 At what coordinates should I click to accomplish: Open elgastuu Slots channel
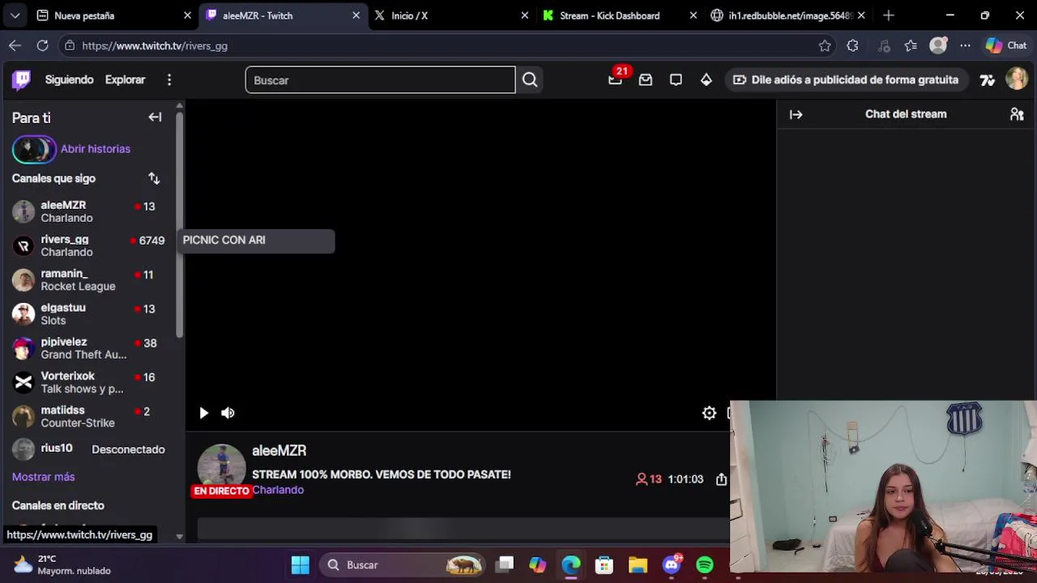pyautogui.click(x=89, y=313)
